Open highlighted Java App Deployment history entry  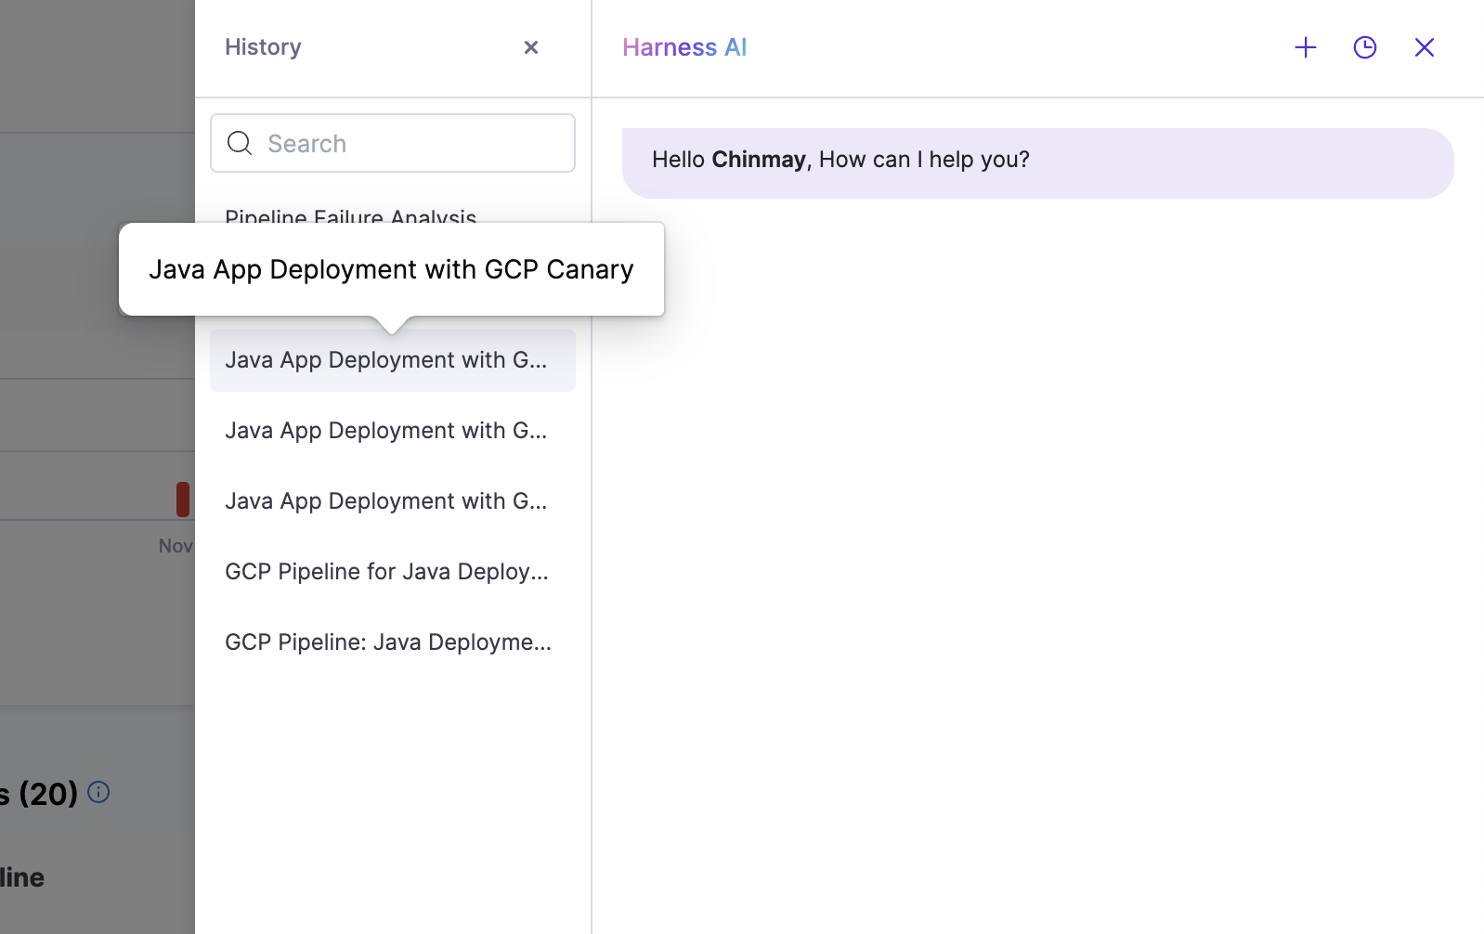coord(393,360)
